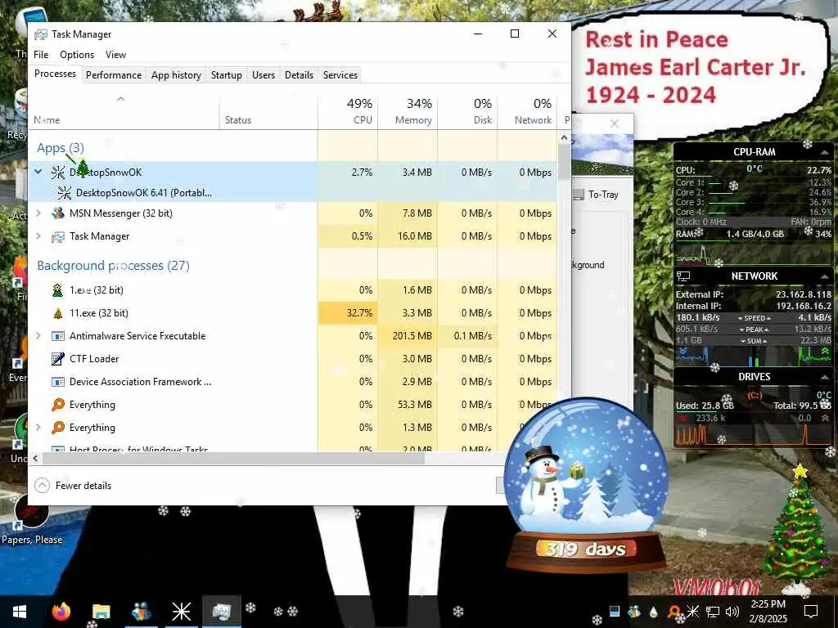Click the 1.exe process icon
The width and height of the screenshot is (838, 628).
click(x=58, y=290)
